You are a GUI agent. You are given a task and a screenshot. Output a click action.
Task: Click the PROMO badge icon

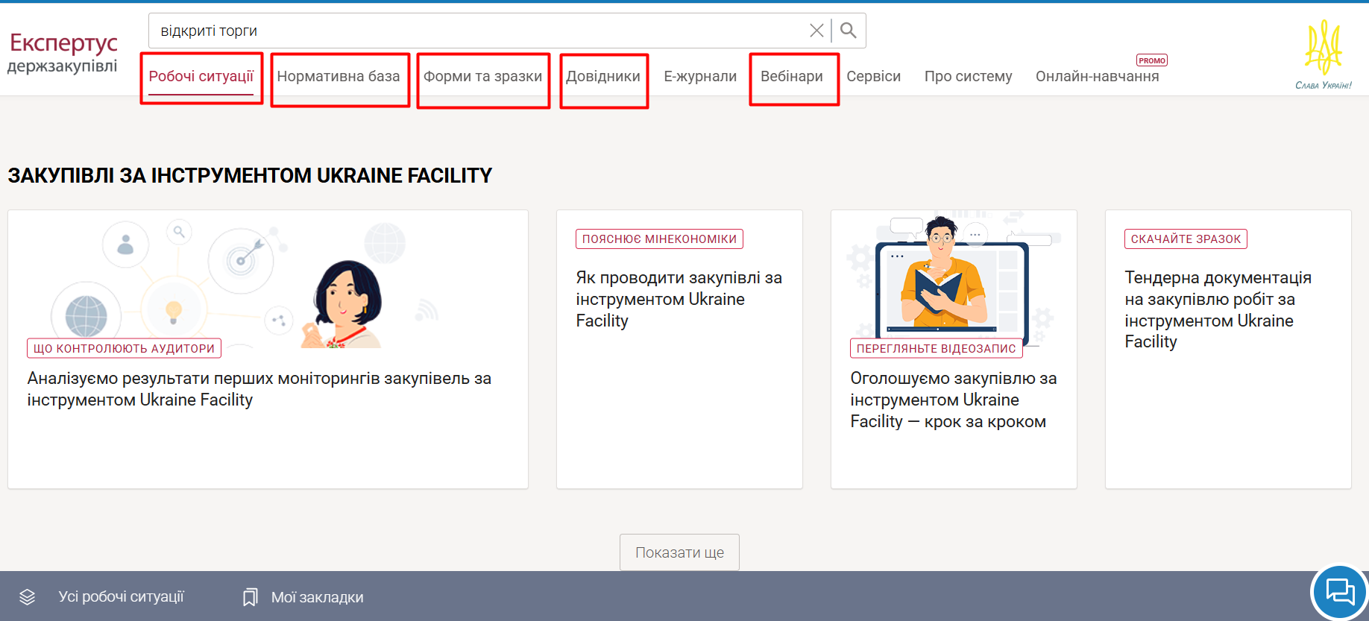click(1151, 60)
